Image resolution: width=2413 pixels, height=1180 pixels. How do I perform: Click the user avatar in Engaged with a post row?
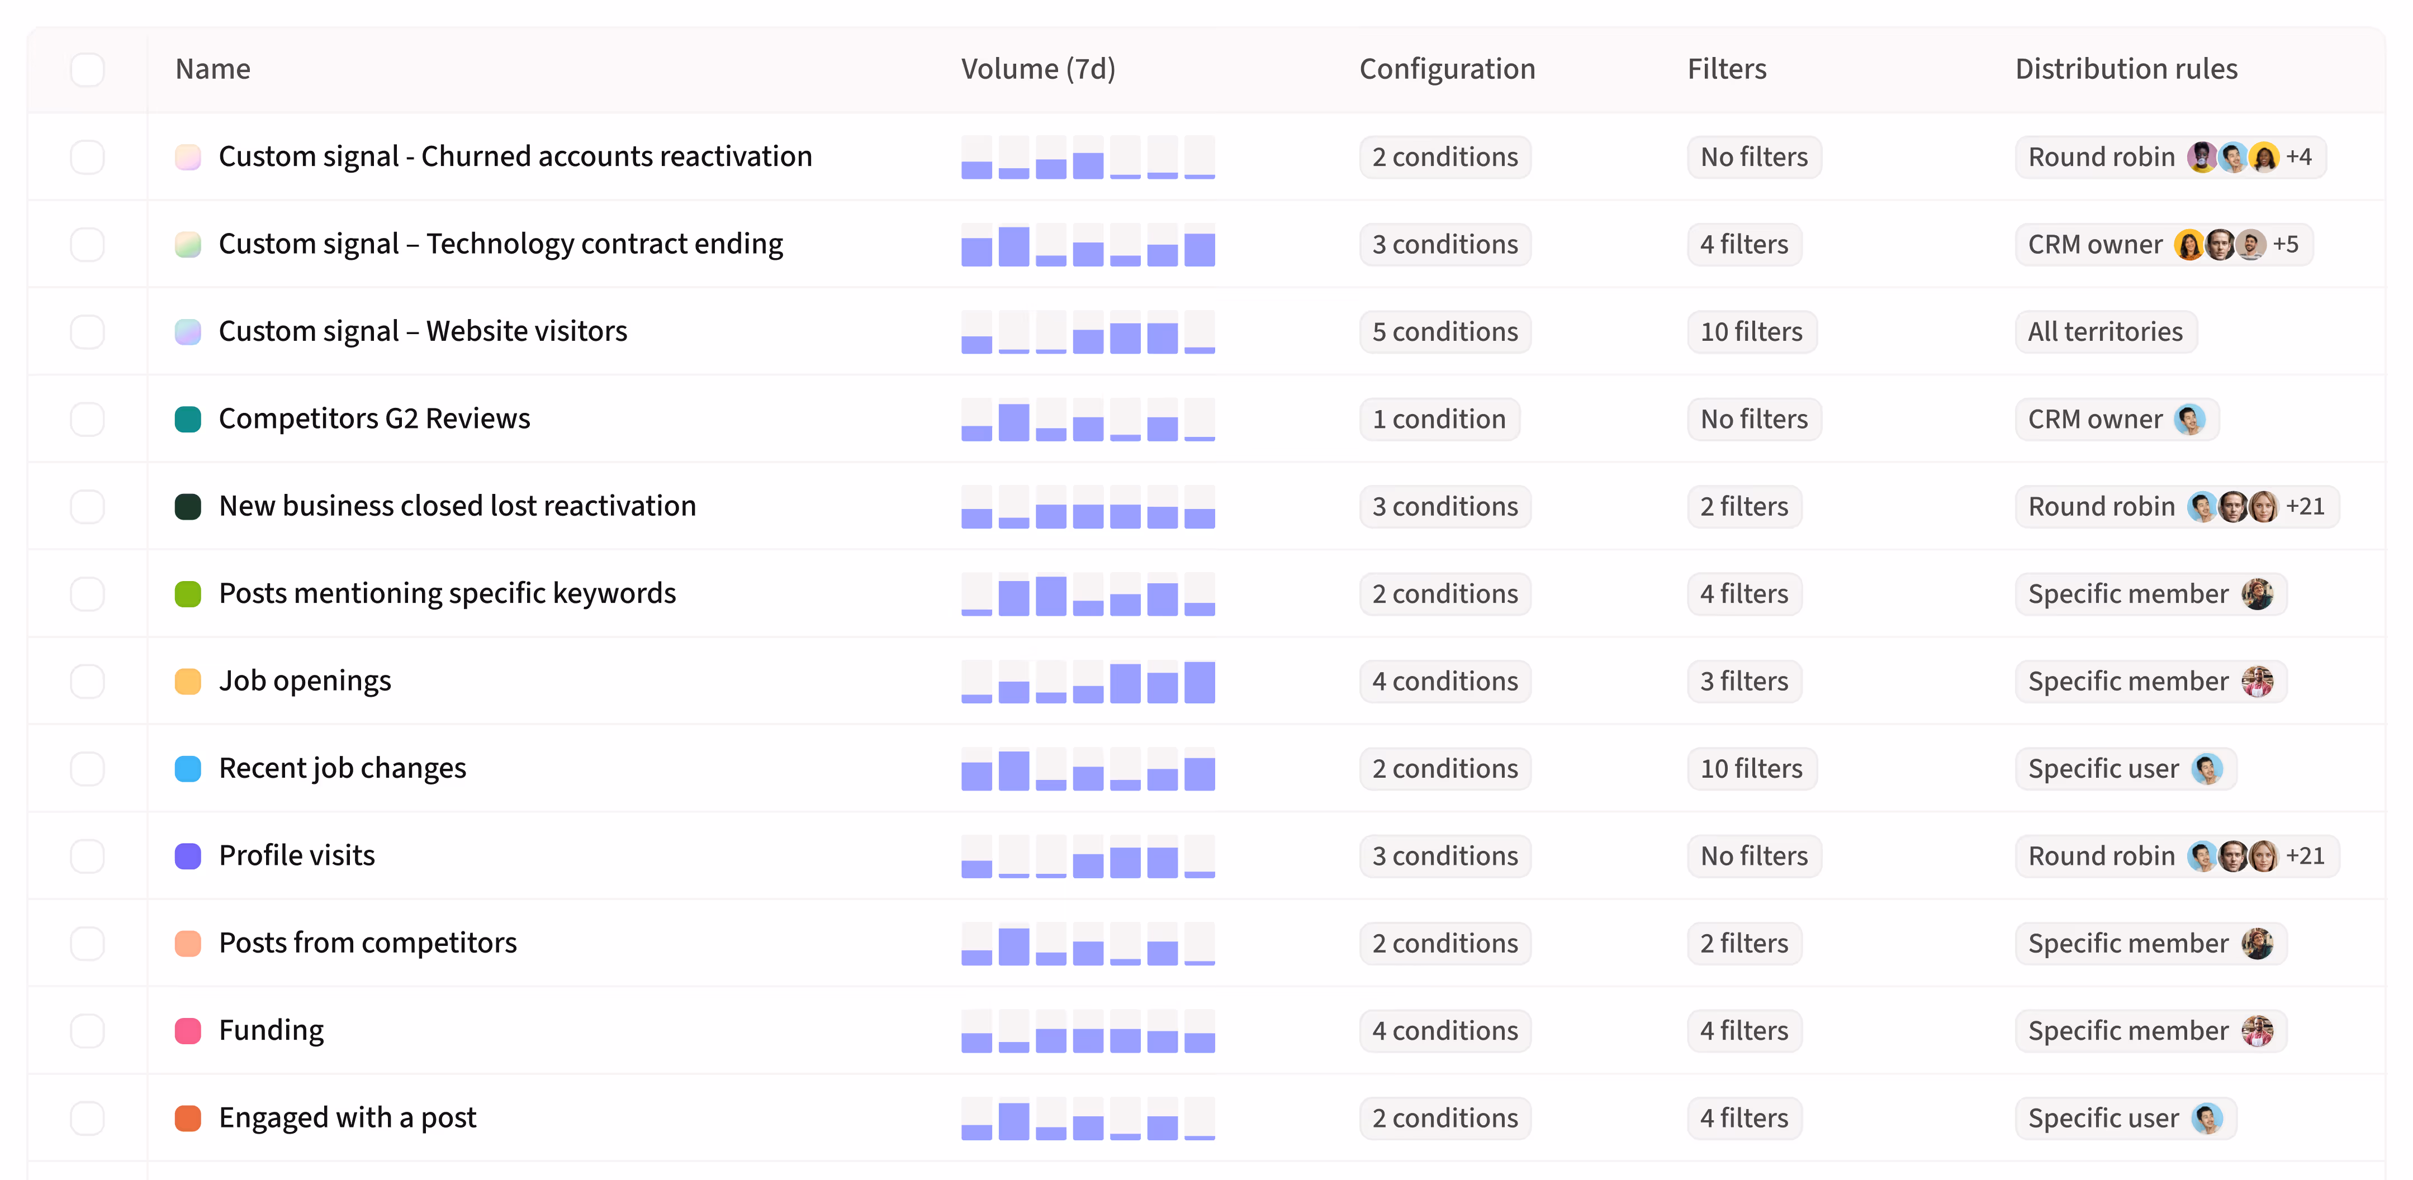coord(2207,1118)
